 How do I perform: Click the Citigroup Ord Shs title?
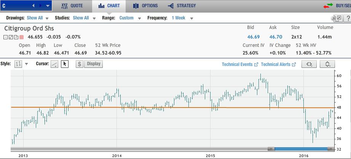29,29
